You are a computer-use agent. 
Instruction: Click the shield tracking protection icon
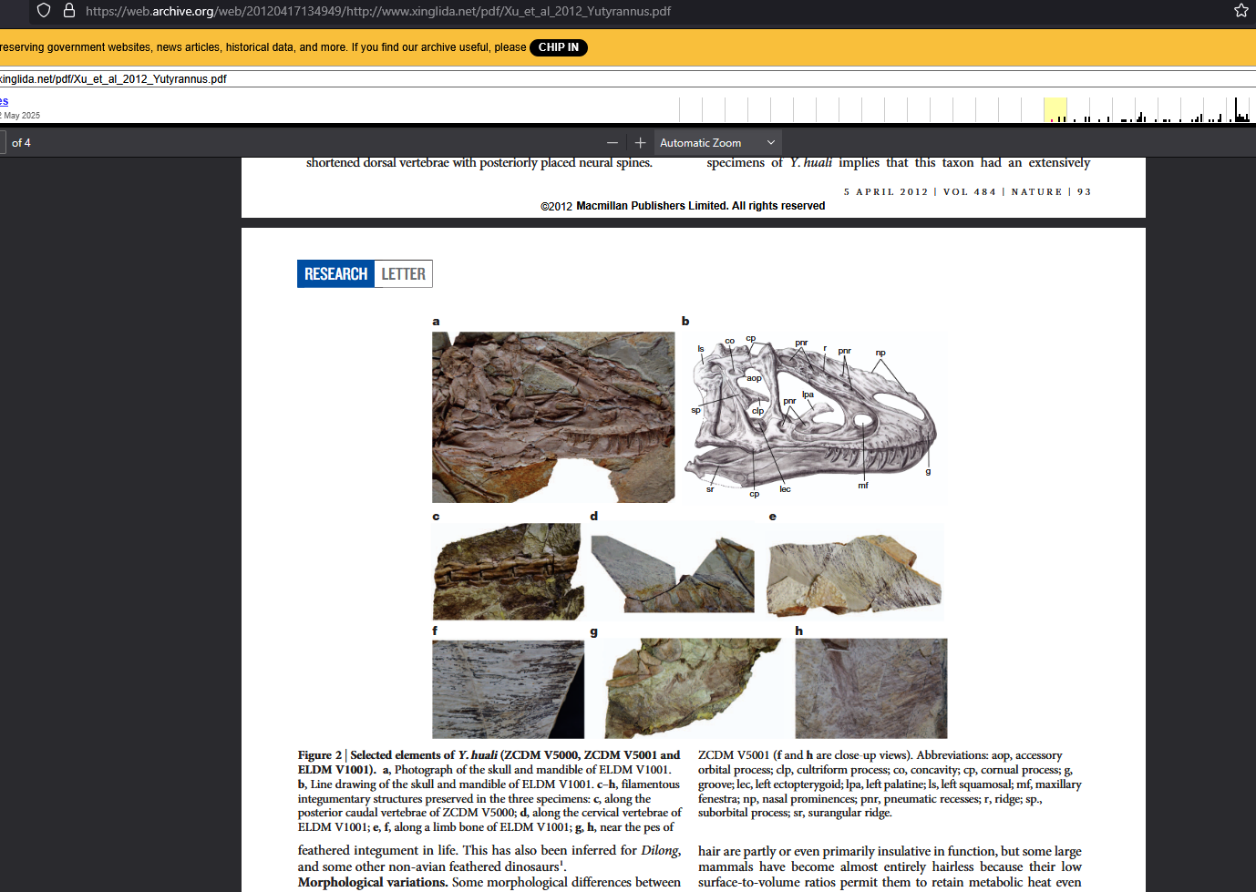(44, 11)
